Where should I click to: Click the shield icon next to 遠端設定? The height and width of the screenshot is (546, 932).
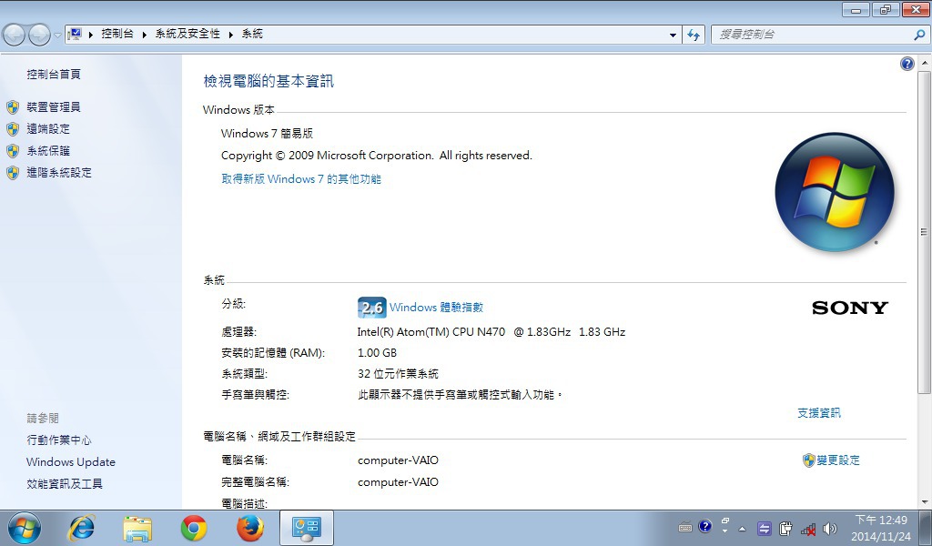pyautogui.click(x=13, y=129)
